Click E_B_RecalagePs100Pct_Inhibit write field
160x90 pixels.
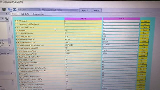(121, 24)
